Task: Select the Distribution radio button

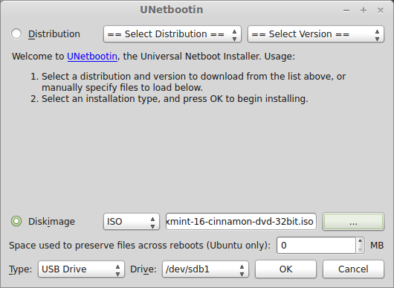Action: 16,33
